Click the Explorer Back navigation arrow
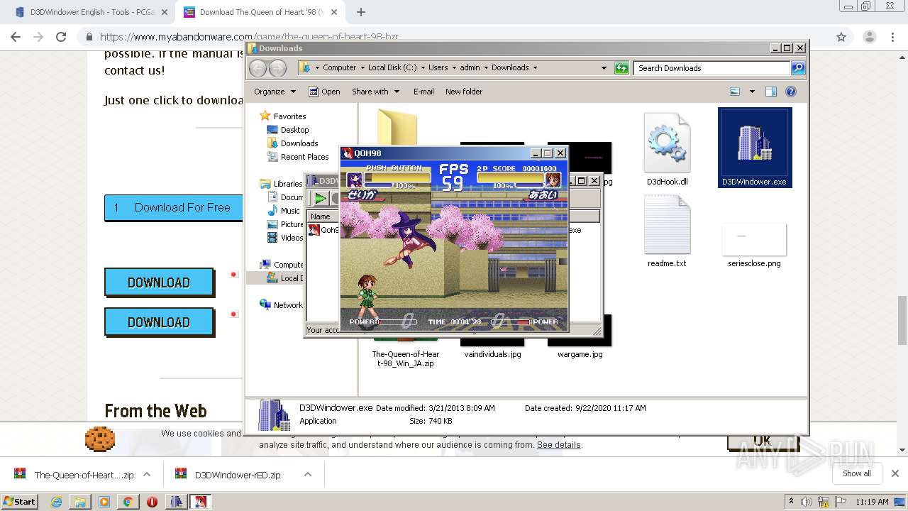Image resolution: width=908 pixels, height=511 pixels. (258, 68)
